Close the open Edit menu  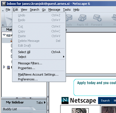(x=15, y=10)
